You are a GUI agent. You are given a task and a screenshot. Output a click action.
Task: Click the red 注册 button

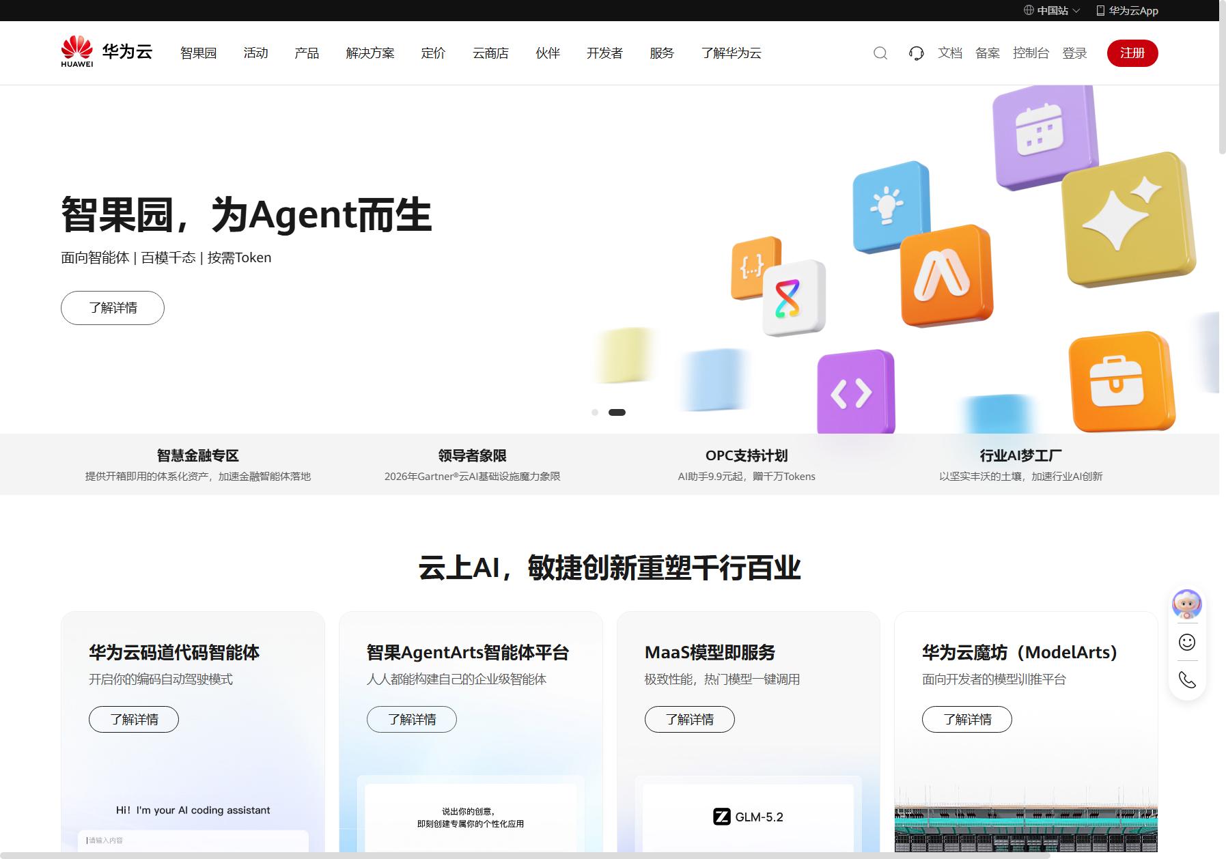[x=1132, y=53]
